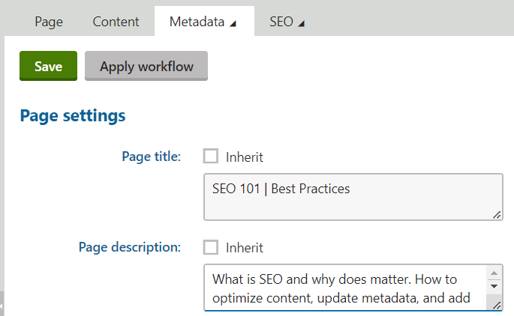Screen dimensions: 514x316
Task: Click the scroll up arrow in Page description
Action: point(495,271)
